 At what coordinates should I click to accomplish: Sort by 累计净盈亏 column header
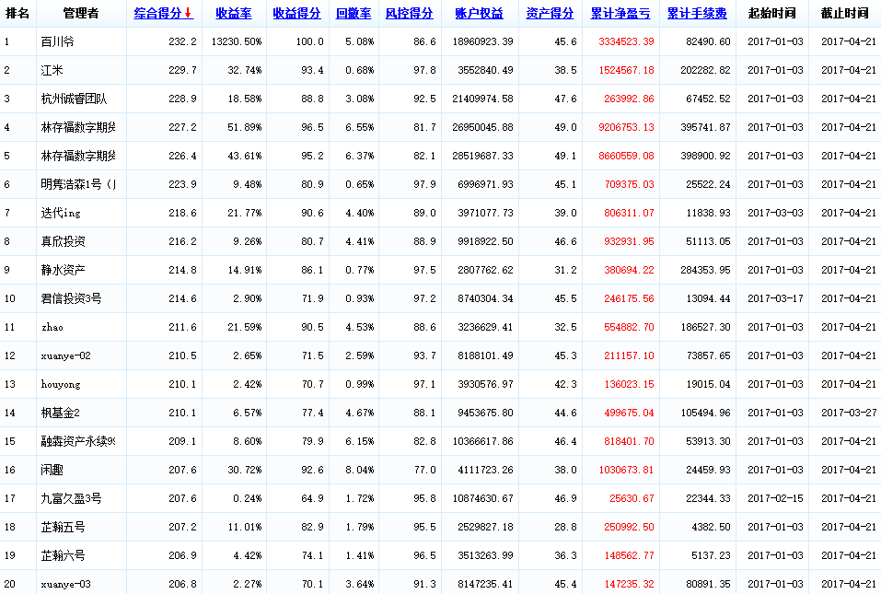[620, 14]
